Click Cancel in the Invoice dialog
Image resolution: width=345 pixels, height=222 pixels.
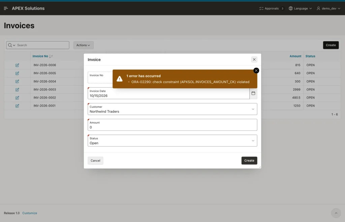tap(95, 161)
